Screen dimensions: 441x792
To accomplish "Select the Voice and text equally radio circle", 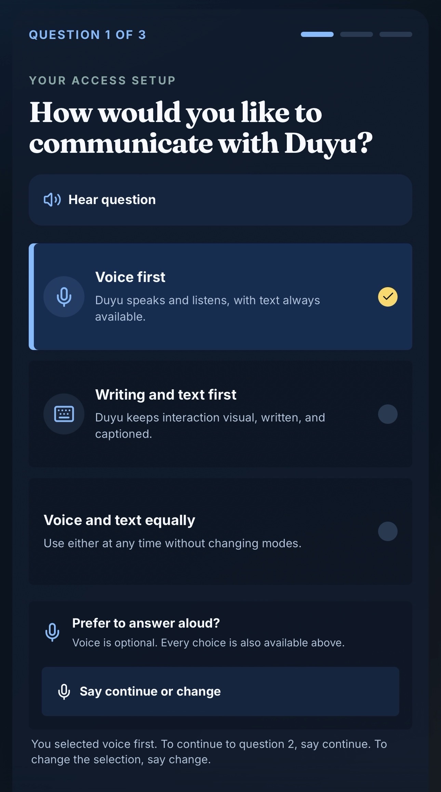I will click(388, 531).
